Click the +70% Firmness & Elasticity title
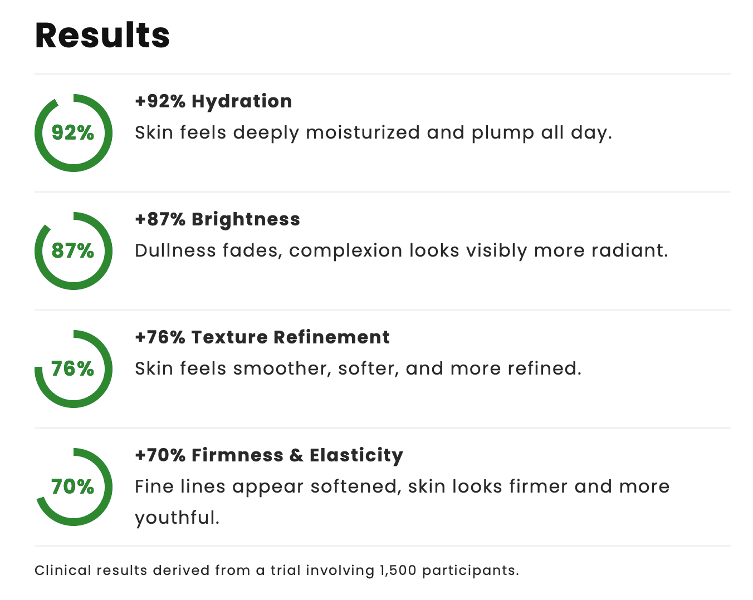This screenshot has width=753, height=600. [x=269, y=455]
